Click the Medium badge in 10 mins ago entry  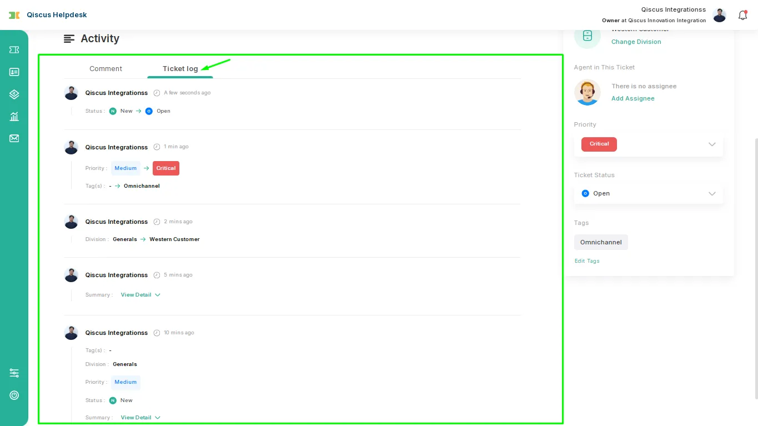point(126,382)
